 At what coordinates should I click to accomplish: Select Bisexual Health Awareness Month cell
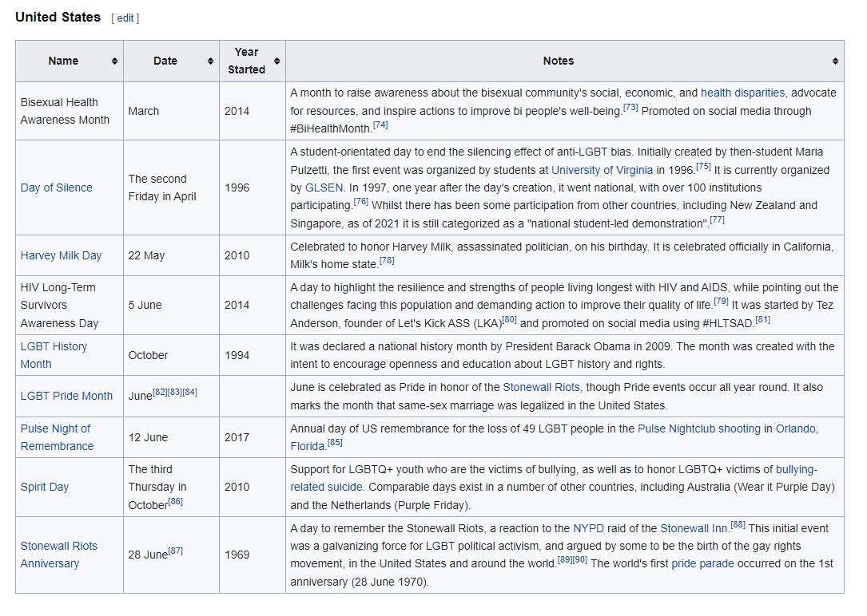point(69,111)
